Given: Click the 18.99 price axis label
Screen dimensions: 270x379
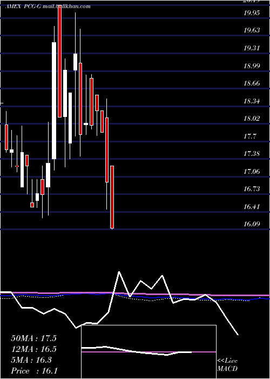Looking at the screenshot, I should point(252,66).
